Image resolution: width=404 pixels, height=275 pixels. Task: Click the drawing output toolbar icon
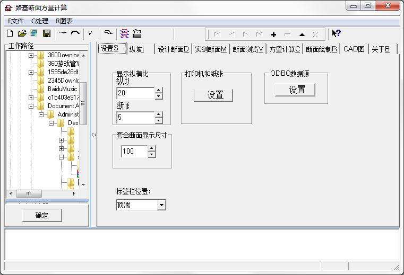(137, 33)
